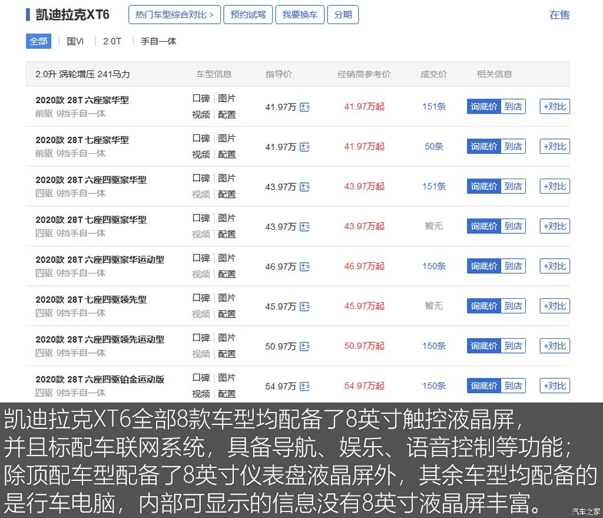Image resolution: width=603 pixels, height=518 pixels.
Task: Filter models by 国VI emission
Action: pos(75,41)
